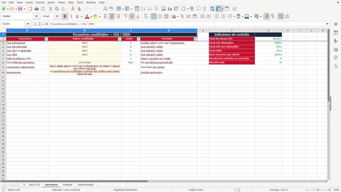Expand the formula bar arrow
Viewport: 341px width, 192px height.
[327, 24]
